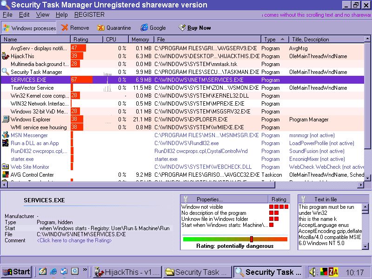The image size is (372, 279).
Task: Switch to Security Task folder taskbar button
Action: [197, 272]
